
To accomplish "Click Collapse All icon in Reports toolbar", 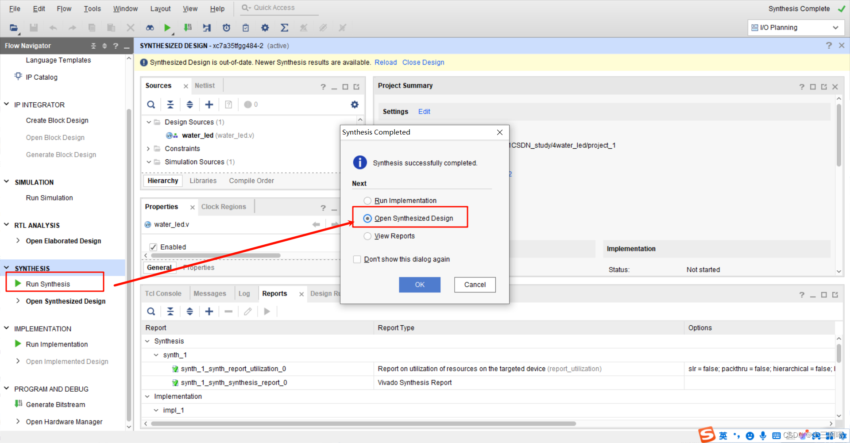I will pyautogui.click(x=170, y=312).
